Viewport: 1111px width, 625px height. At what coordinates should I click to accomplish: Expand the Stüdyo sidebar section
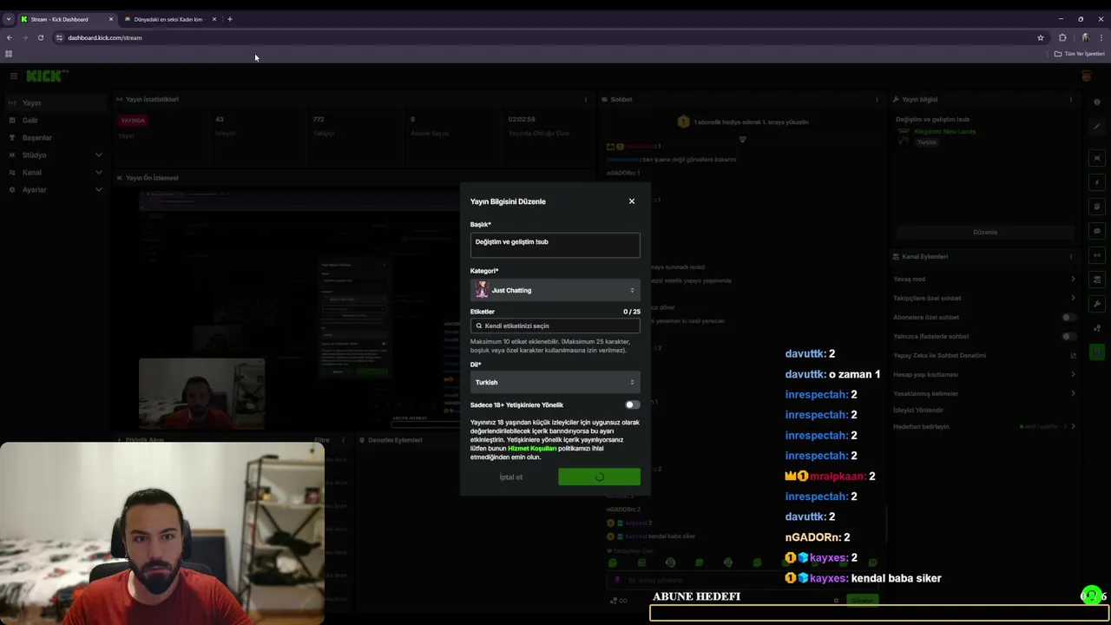tap(56, 155)
